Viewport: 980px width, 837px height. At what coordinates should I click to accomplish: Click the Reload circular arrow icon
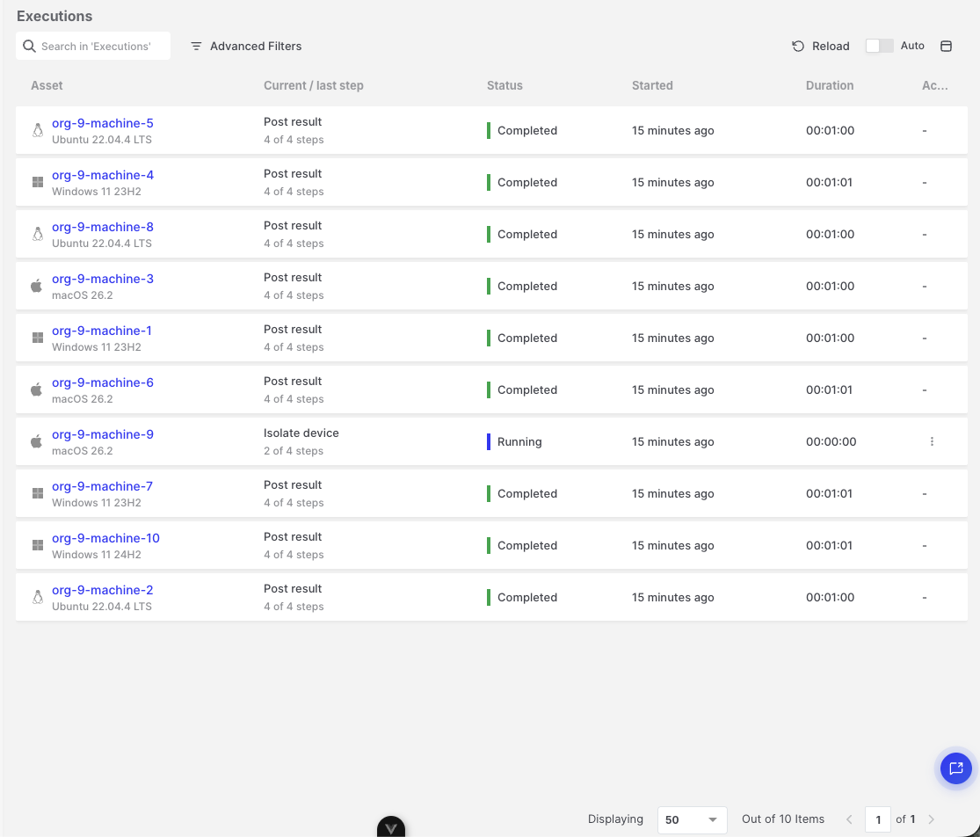coord(798,47)
